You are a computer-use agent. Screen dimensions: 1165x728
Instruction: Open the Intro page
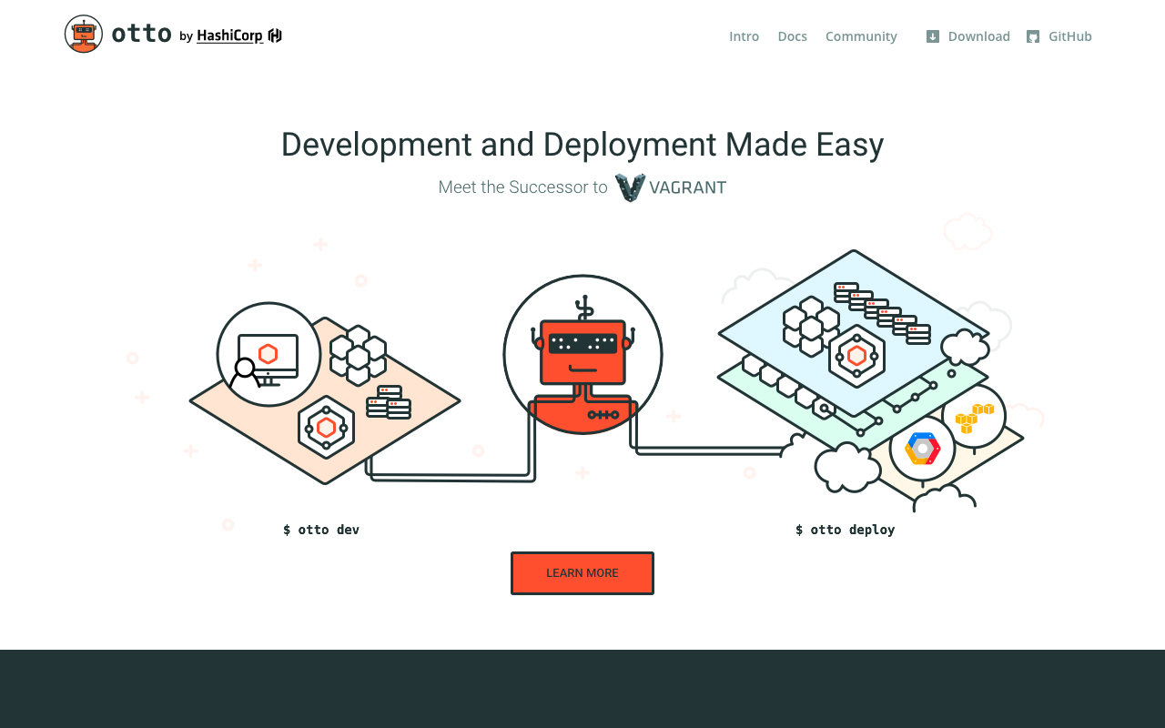tap(744, 36)
